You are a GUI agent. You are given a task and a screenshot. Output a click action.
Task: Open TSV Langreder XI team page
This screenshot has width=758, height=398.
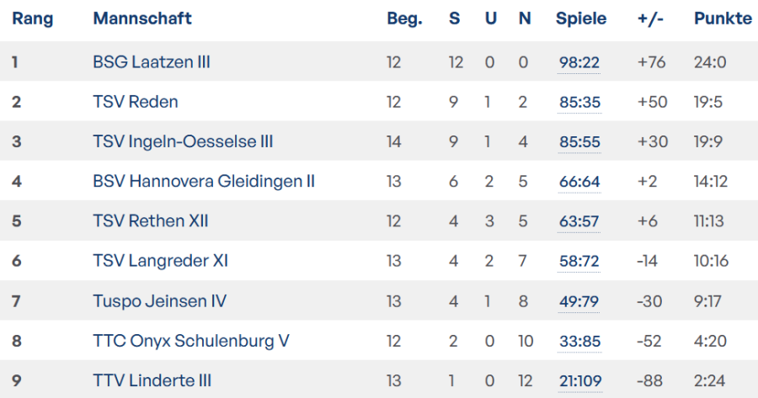(x=161, y=261)
